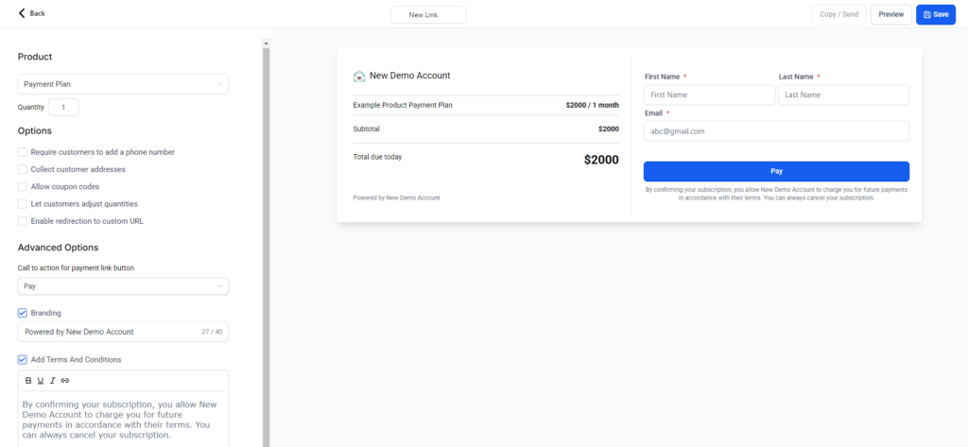Click the Example Product Payment Plan text
968x447 pixels.
coord(403,105)
